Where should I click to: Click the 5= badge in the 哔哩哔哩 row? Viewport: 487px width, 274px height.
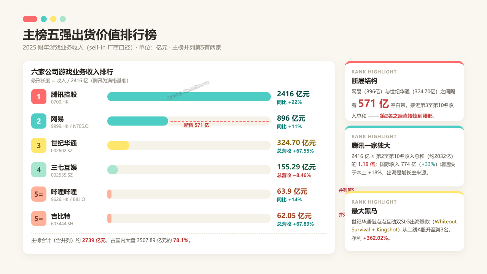click(x=39, y=194)
